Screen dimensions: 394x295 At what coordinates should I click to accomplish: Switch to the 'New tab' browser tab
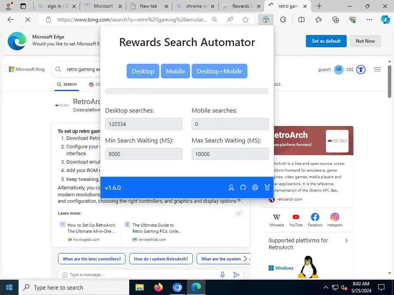(149, 6)
